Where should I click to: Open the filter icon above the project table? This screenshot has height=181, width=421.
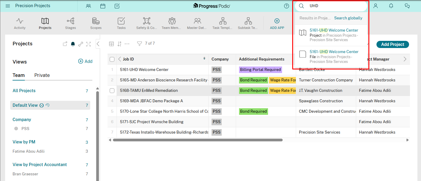(x=139, y=43)
